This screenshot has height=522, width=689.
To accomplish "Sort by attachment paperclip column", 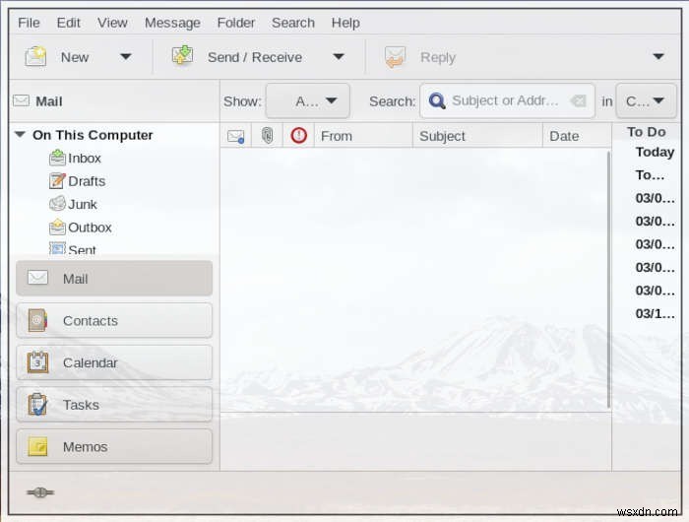I will pyautogui.click(x=267, y=136).
